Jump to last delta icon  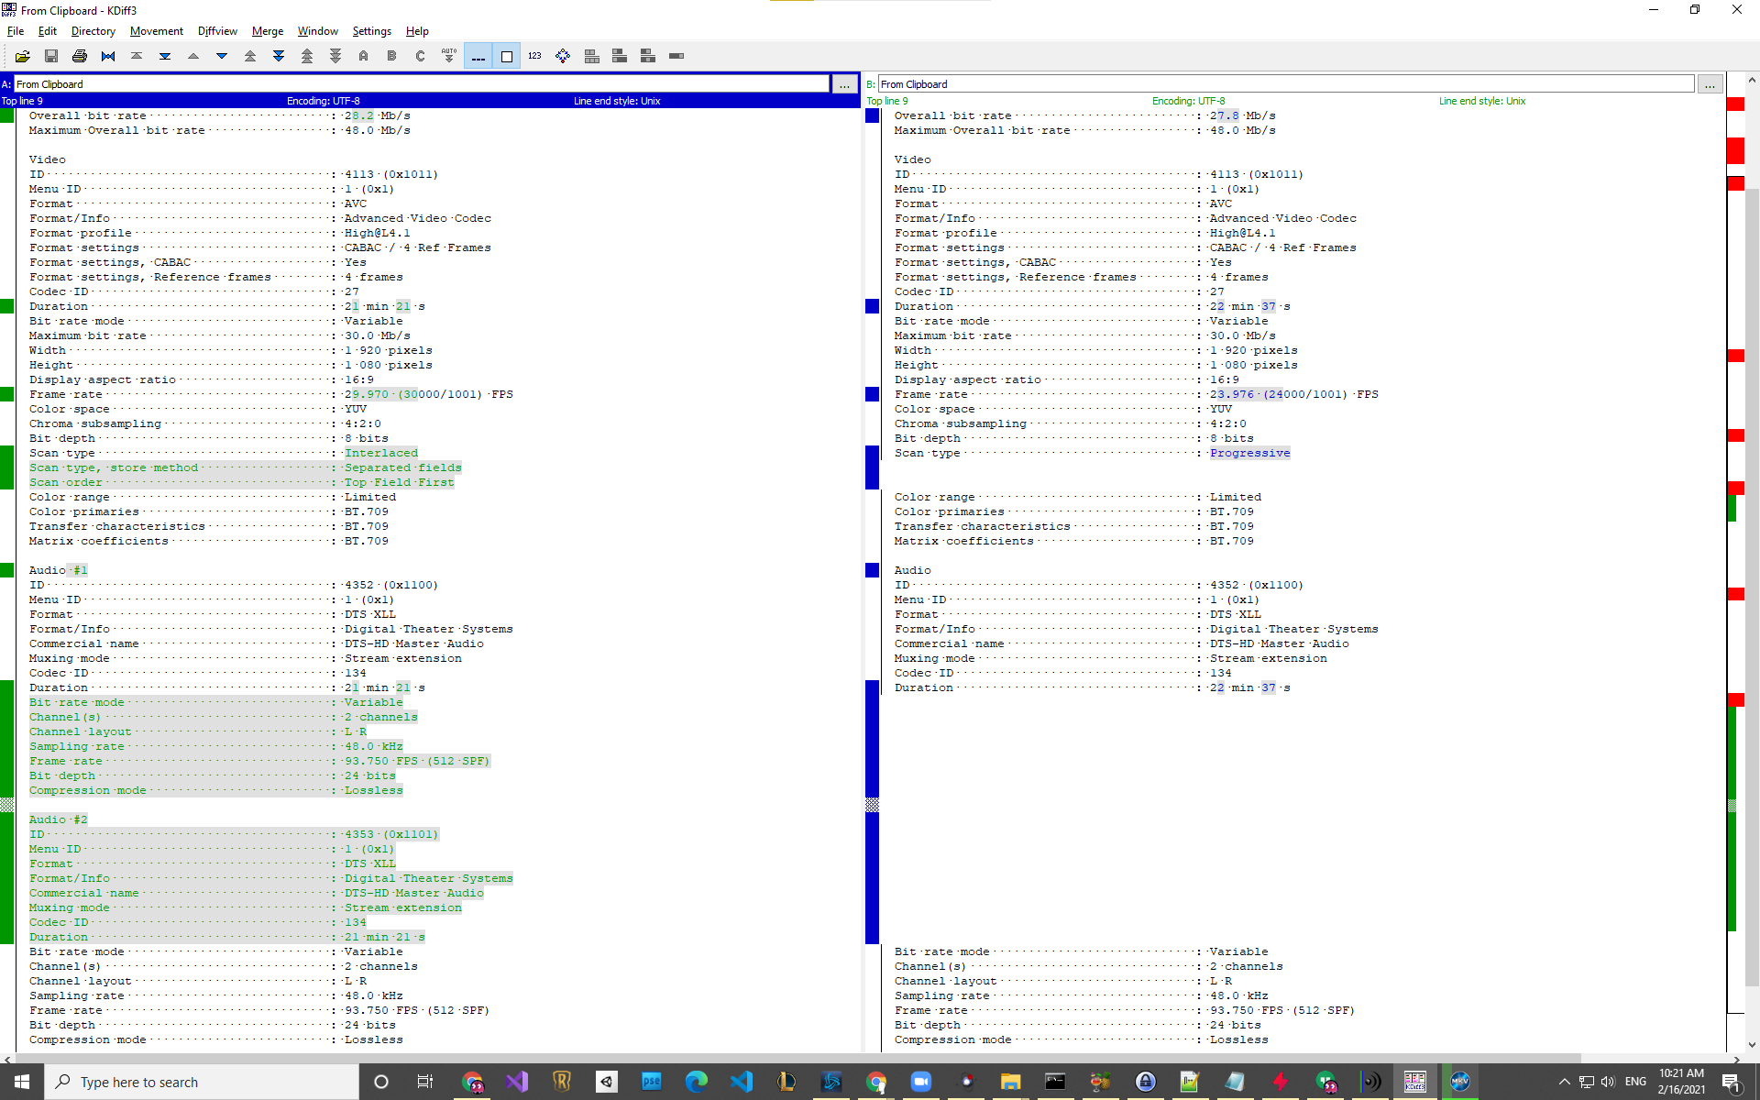pyautogui.click(x=165, y=56)
